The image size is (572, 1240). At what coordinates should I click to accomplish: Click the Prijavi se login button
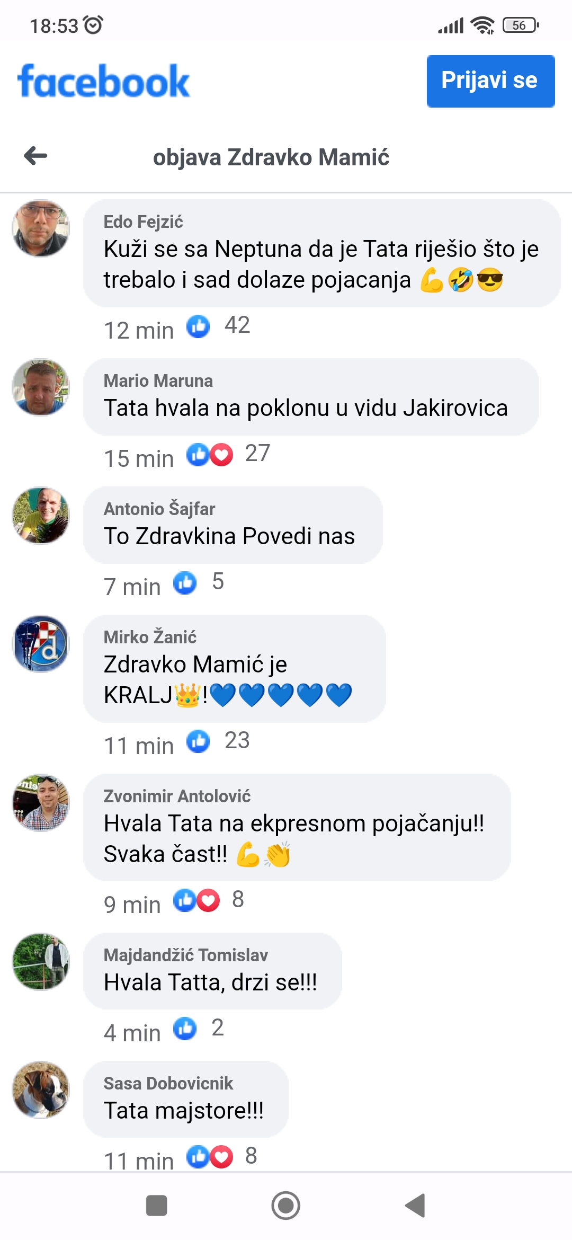pyautogui.click(x=491, y=81)
